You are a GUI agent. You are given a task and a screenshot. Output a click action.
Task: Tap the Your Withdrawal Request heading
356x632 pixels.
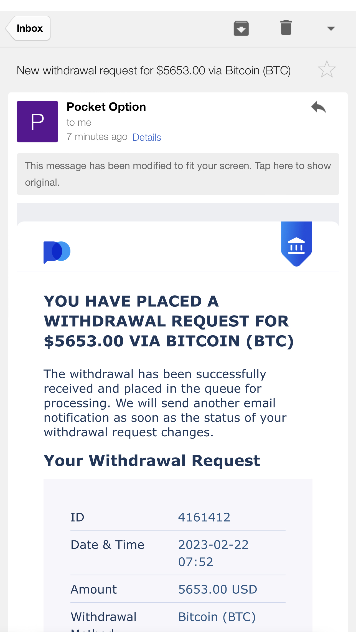click(152, 461)
